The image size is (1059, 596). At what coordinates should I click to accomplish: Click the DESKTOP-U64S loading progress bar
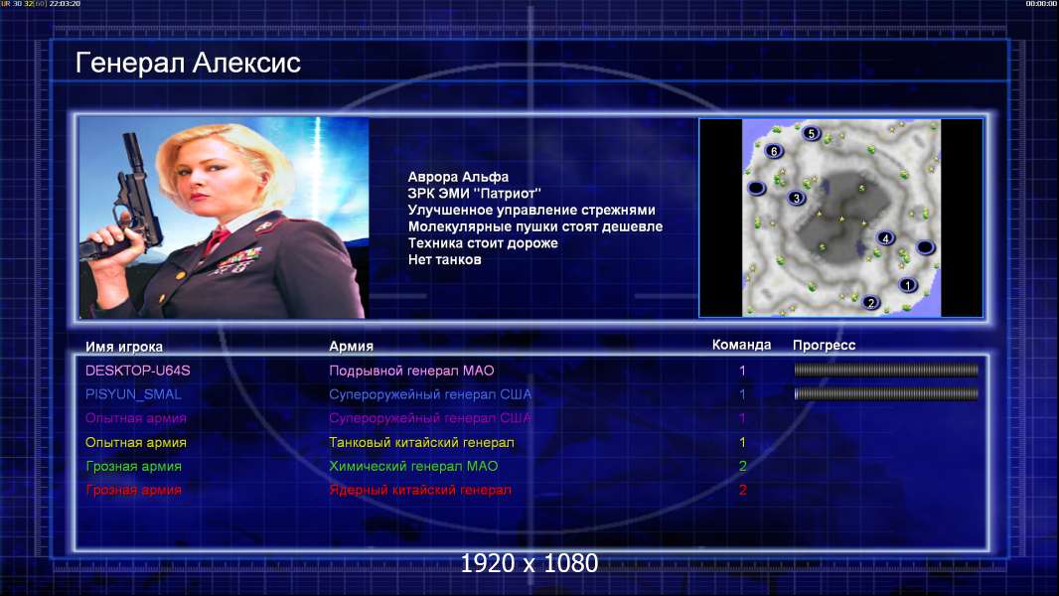[x=886, y=370]
